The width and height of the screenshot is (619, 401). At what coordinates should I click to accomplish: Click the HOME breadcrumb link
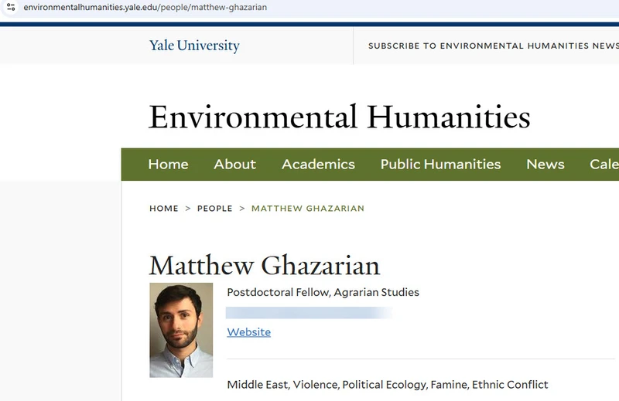pyautogui.click(x=164, y=208)
